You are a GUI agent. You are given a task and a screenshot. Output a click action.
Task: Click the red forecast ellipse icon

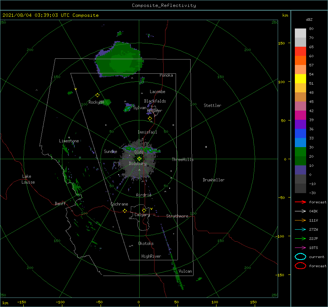300,266
